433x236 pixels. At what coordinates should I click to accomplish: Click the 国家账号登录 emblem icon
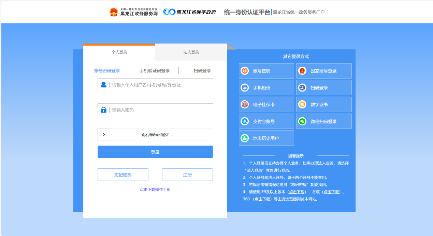[302, 71]
